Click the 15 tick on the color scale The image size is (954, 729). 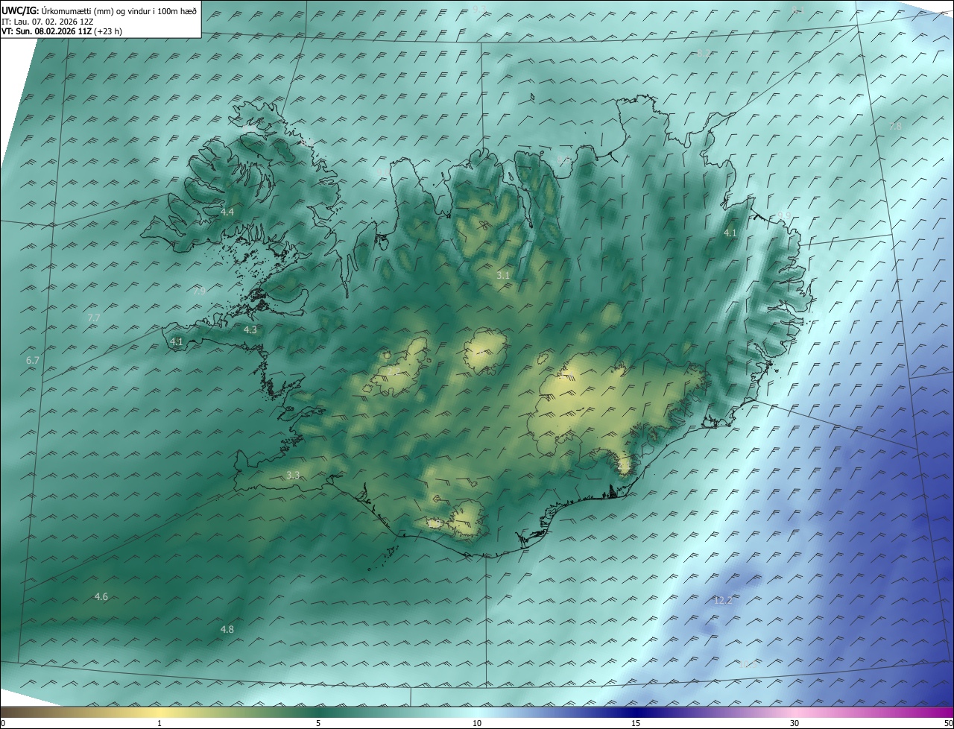click(636, 723)
